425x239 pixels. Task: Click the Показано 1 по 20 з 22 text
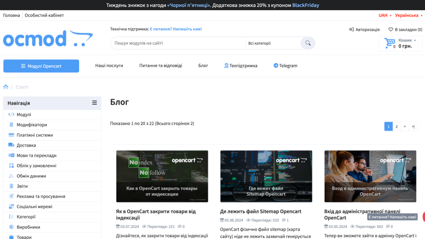[152, 124]
